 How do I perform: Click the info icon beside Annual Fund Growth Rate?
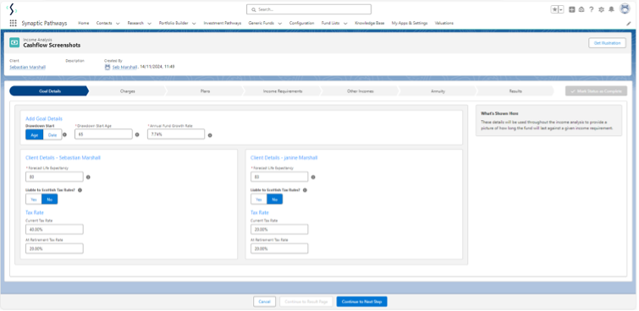click(x=210, y=135)
